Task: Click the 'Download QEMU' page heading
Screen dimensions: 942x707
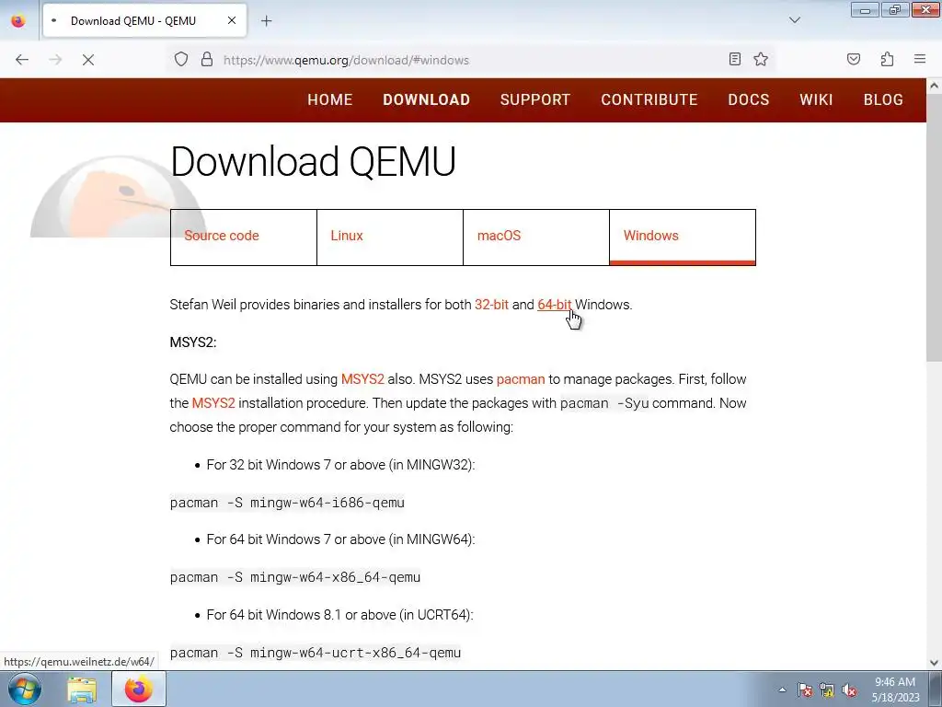Action: (x=313, y=161)
